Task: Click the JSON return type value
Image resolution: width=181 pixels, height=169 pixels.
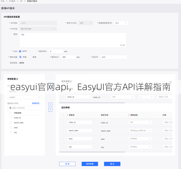Action: click(x=22, y=63)
